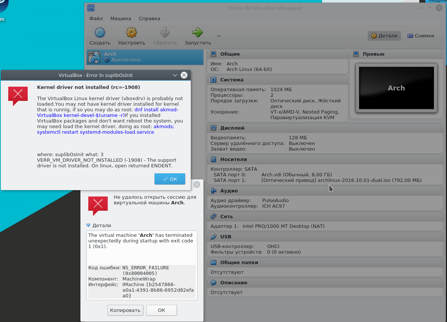The width and height of the screenshot is (447, 322).
Task: Click the Система section header
Action: (x=277, y=80)
